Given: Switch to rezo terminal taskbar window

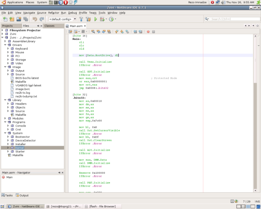Looking at the screenshot, I should point(64,206).
